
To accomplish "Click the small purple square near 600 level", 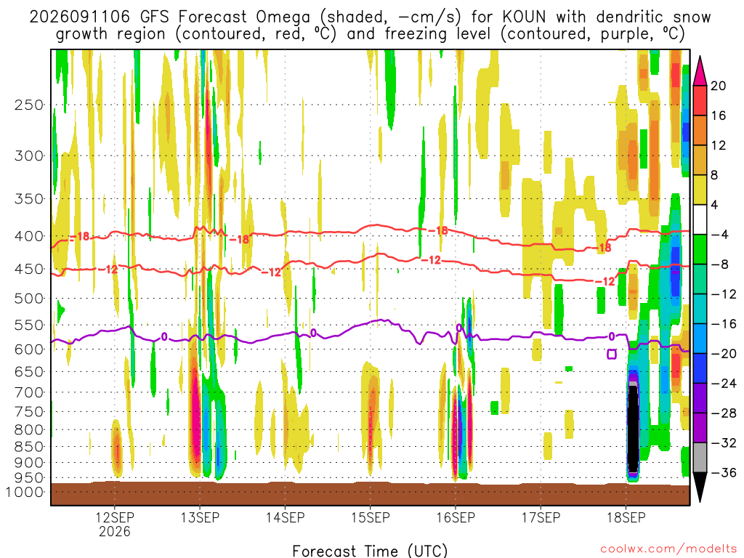I will tap(612, 354).
